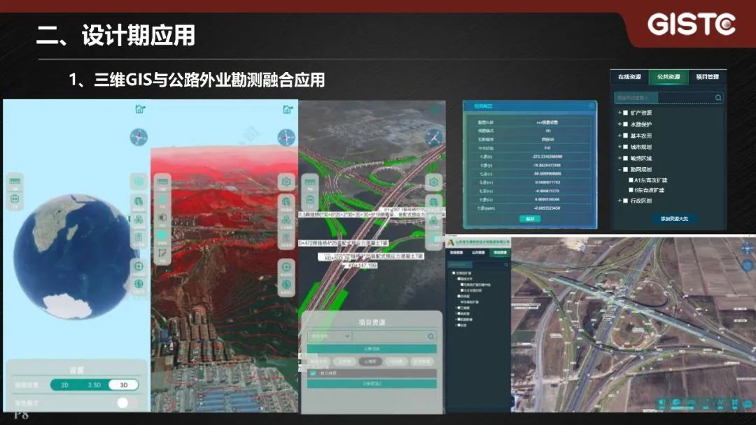Click the search icon in 项目资源 panel

click(430, 336)
